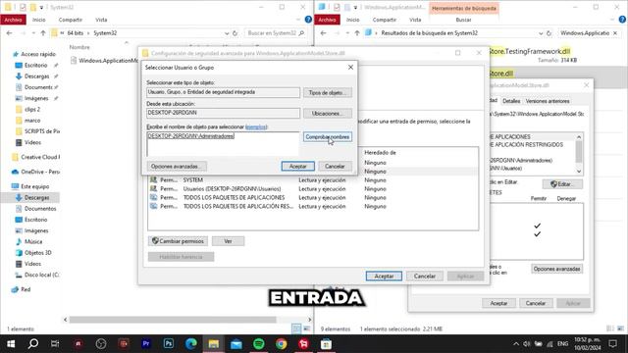Screen dimensions: 628x353
Task: Open Archivo menu in left Explorer window
Action: pyautogui.click(x=13, y=20)
